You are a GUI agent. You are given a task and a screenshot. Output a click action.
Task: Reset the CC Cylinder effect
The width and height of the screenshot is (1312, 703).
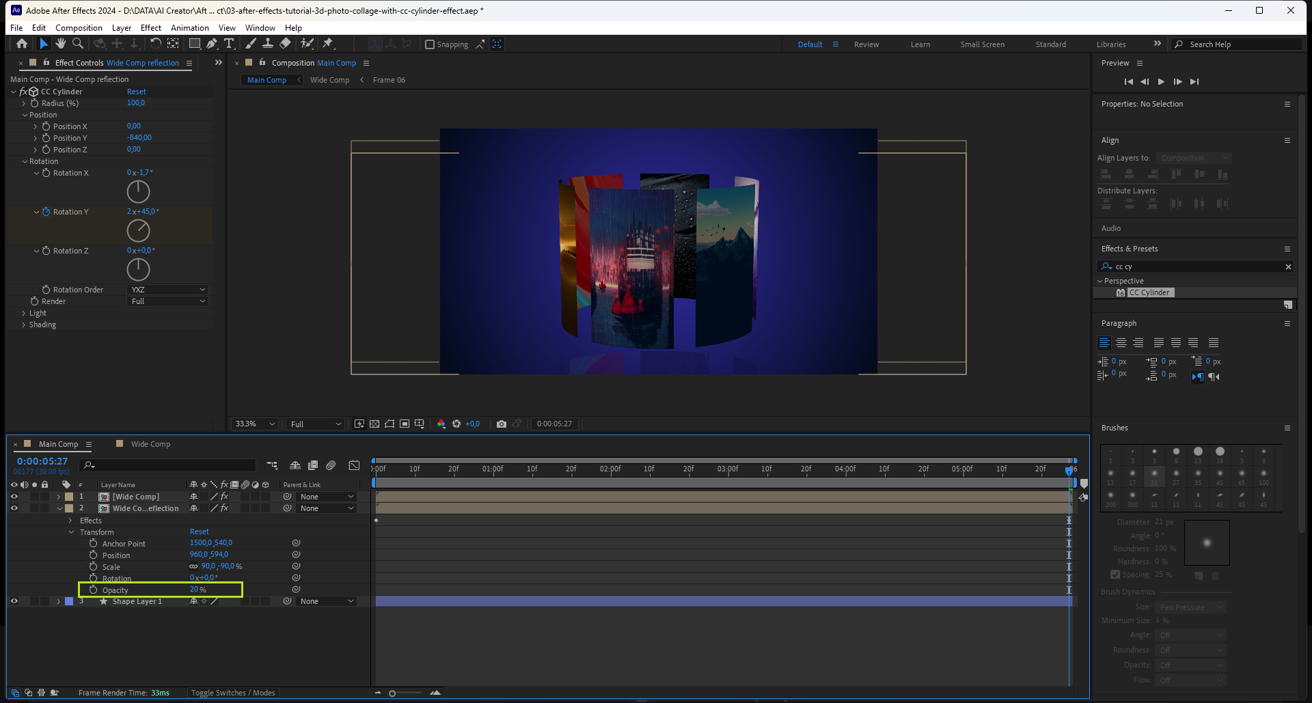coord(136,92)
